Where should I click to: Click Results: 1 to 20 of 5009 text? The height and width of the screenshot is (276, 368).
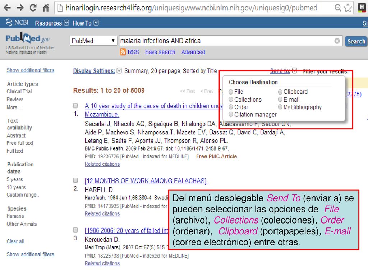[109, 90]
